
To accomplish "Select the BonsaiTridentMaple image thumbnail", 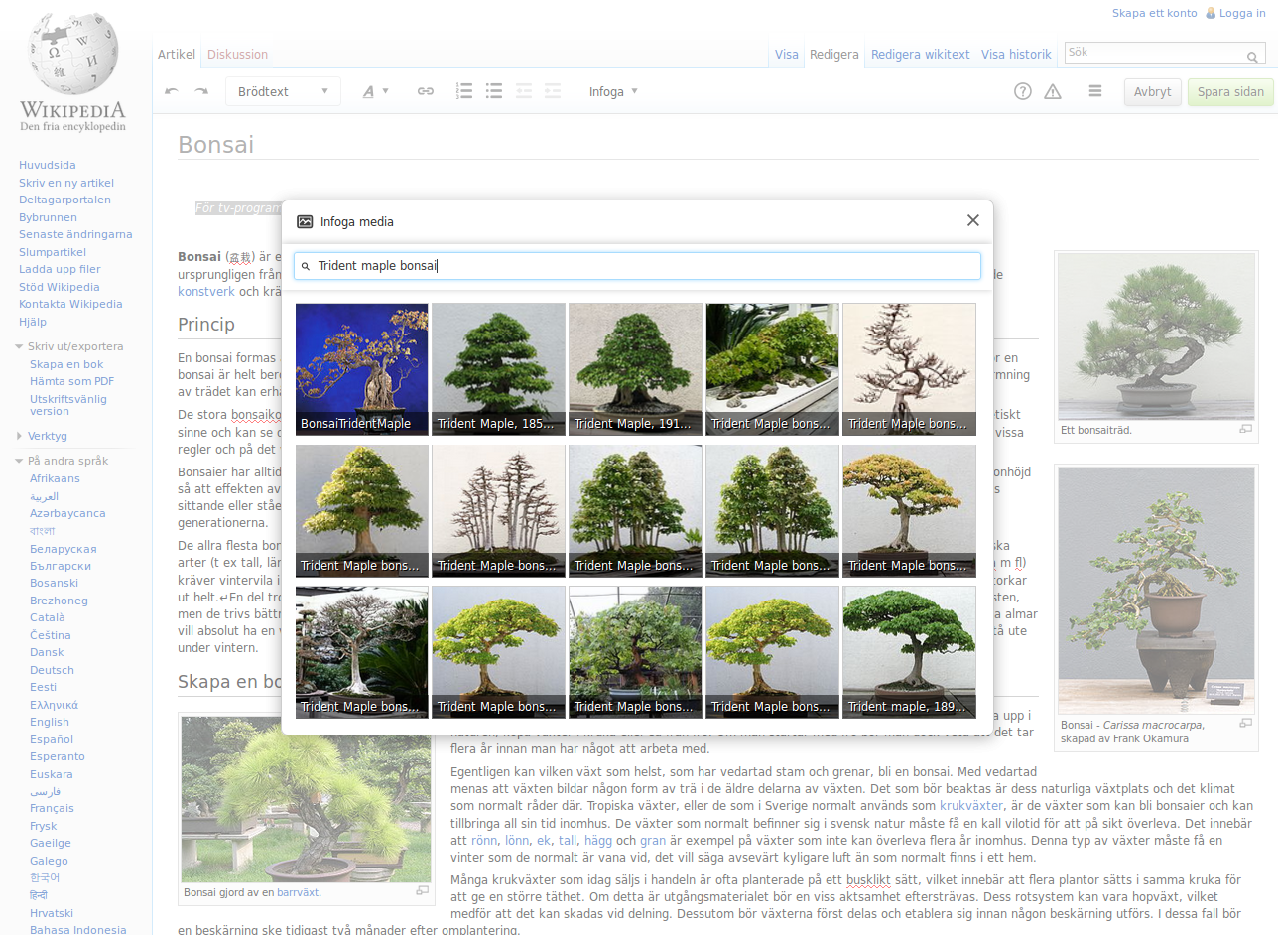I will (x=362, y=369).
